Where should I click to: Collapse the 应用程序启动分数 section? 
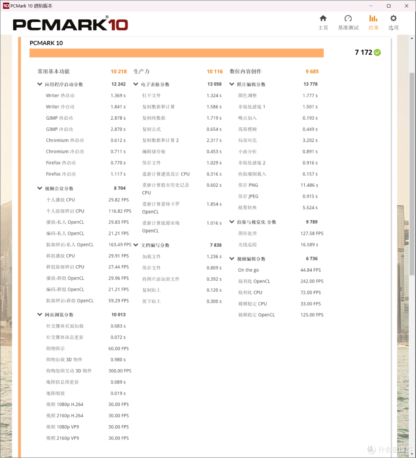pyautogui.click(x=40, y=84)
